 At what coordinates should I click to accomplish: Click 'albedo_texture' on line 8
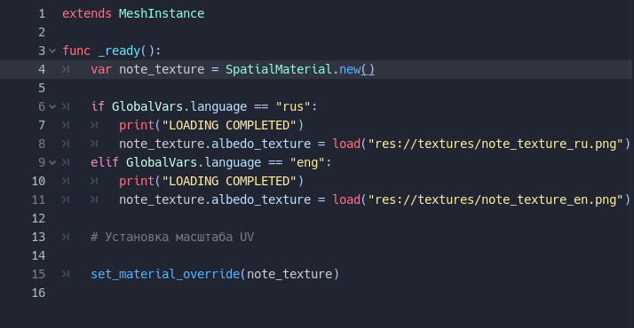(261, 144)
